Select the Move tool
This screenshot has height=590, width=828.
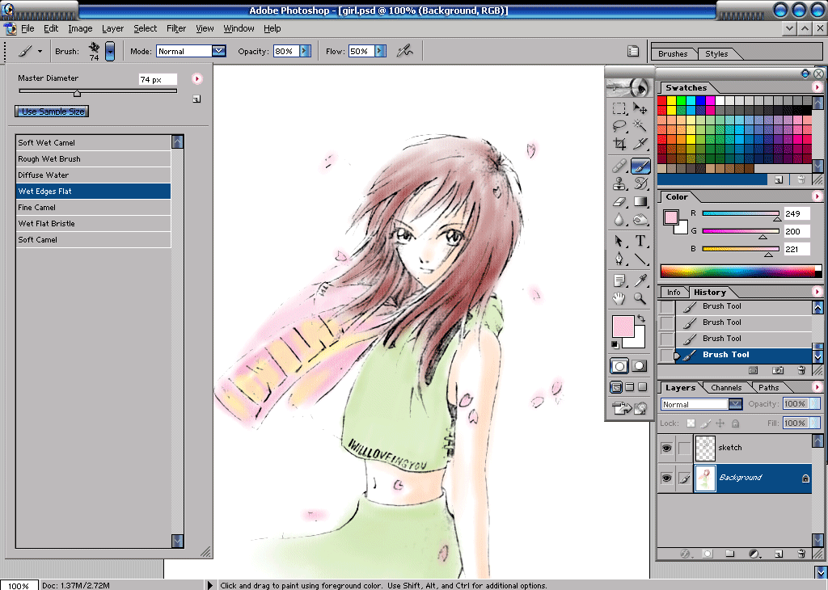pos(640,109)
